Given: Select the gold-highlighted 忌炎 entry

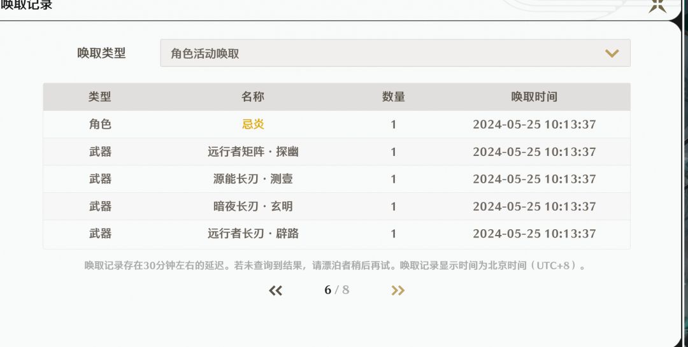Looking at the screenshot, I should tap(253, 124).
